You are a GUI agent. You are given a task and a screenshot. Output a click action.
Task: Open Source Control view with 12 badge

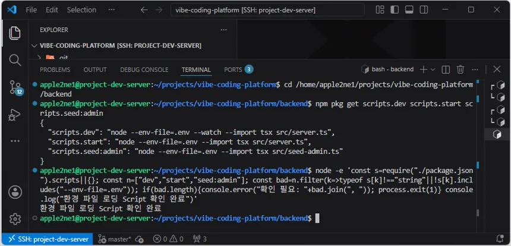pyautogui.click(x=15, y=87)
